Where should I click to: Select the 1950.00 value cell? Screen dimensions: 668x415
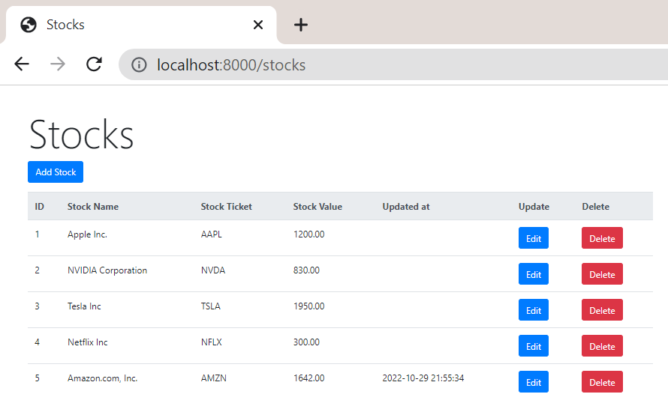click(309, 306)
